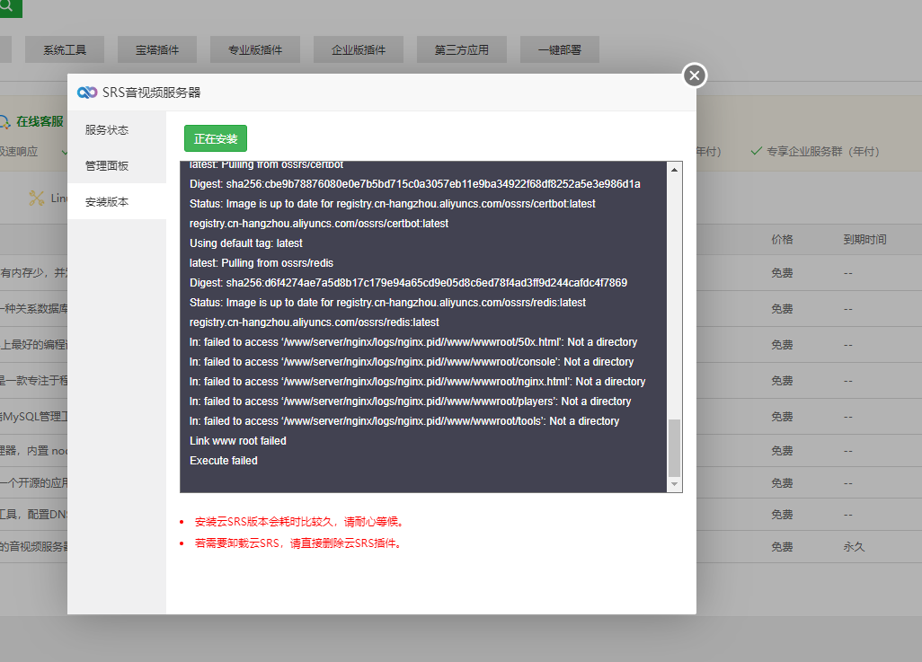Click the 正在安装 button
The image size is (922, 662).
point(215,138)
